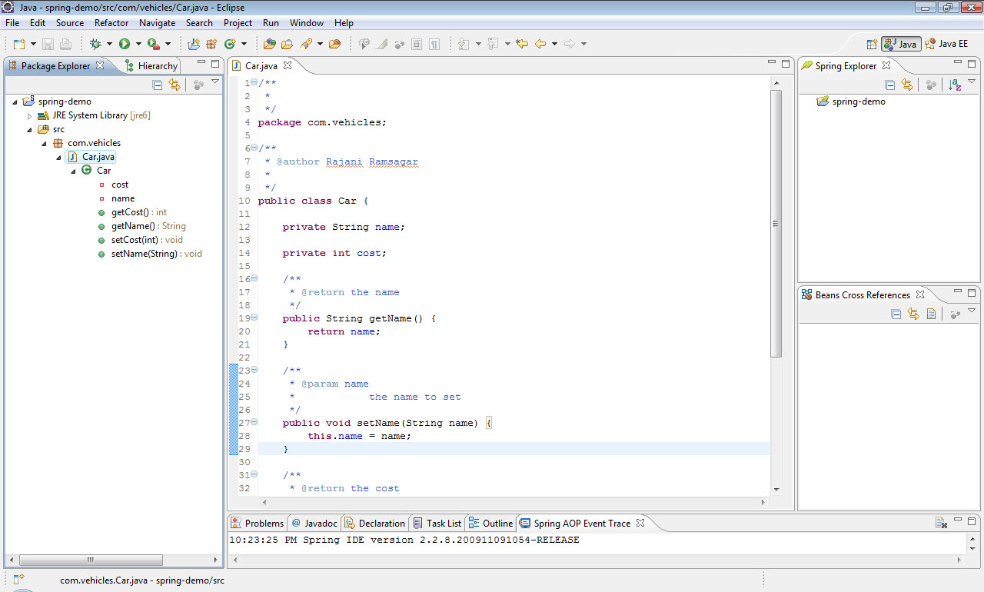Collapse the spring-demo project in Package Explorer
984x592 pixels.
click(x=15, y=101)
